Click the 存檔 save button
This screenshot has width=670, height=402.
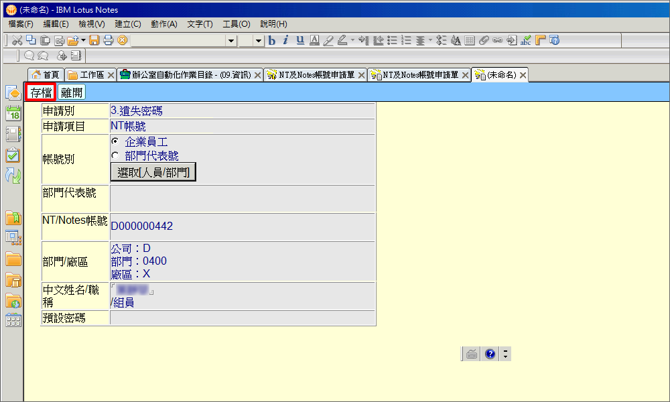[x=41, y=92]
